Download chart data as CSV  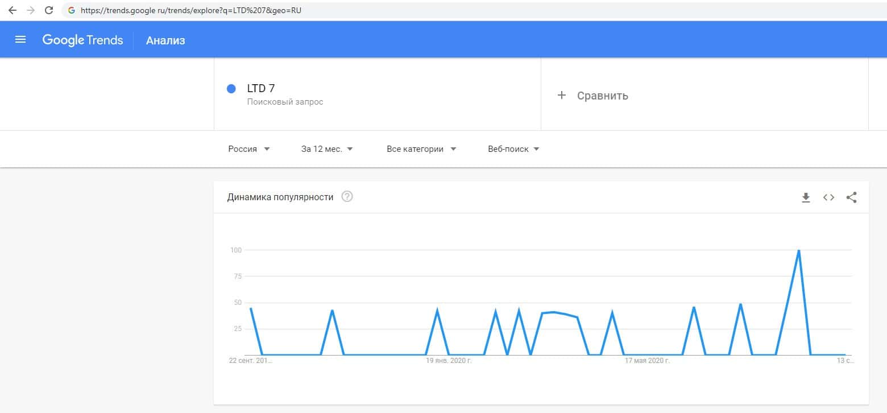[x=806, y=197]
